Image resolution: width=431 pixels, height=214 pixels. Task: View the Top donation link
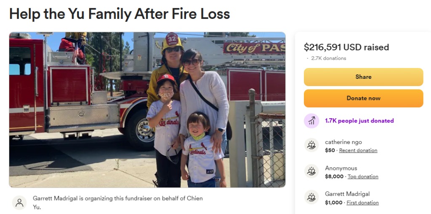pos(362,177)
